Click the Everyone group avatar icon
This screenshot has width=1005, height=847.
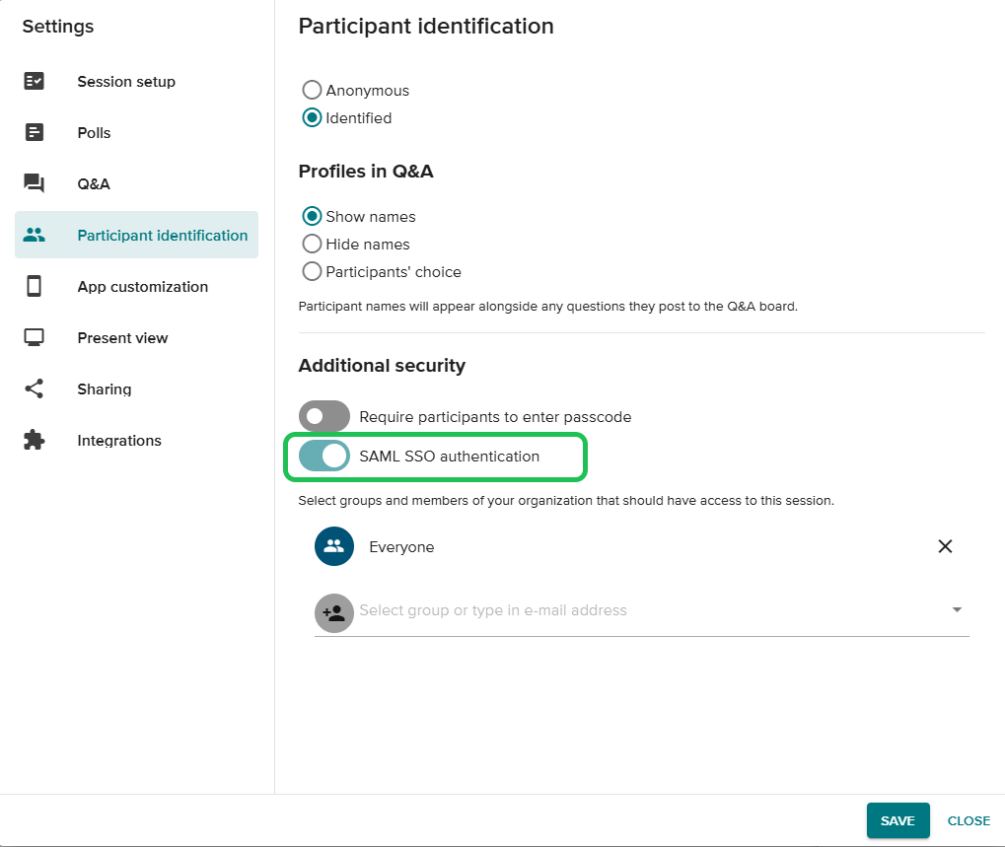pos(334,546)
